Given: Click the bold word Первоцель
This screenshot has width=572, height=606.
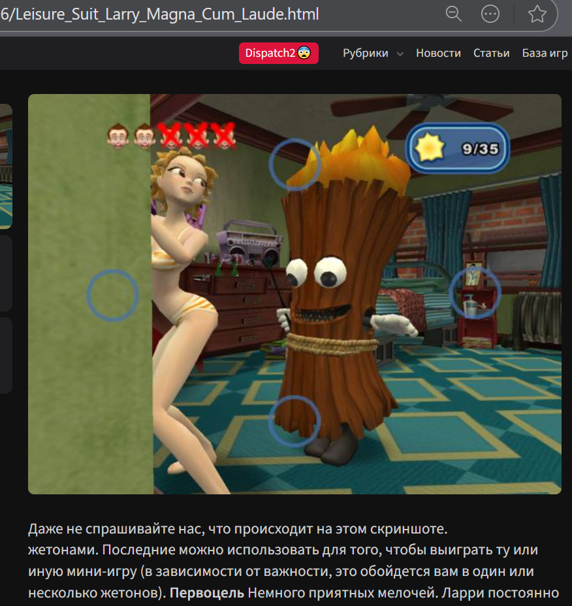Looking at the screenshot, I should pos(207,592).
